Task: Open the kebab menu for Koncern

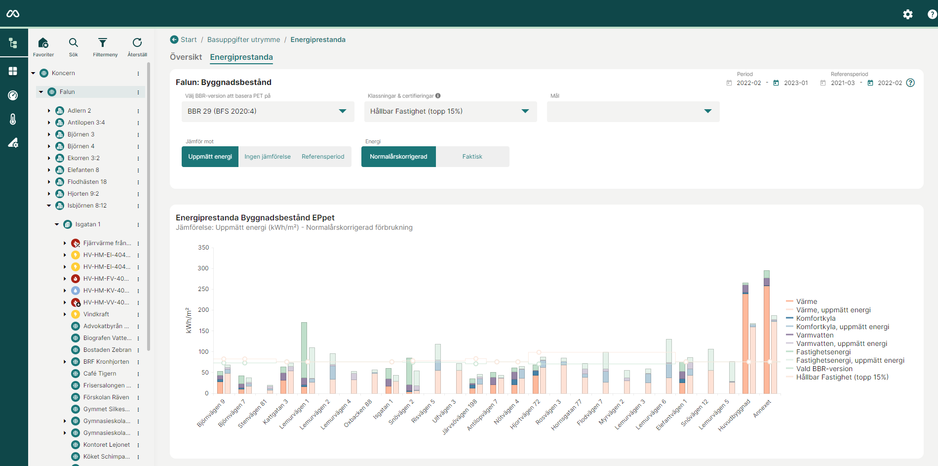Action: pos(138,73)
